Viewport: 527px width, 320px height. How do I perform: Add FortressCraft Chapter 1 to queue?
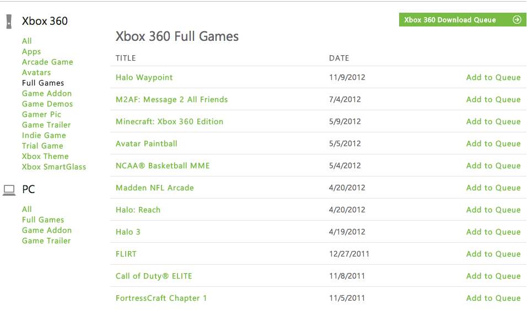click(493, 298)
